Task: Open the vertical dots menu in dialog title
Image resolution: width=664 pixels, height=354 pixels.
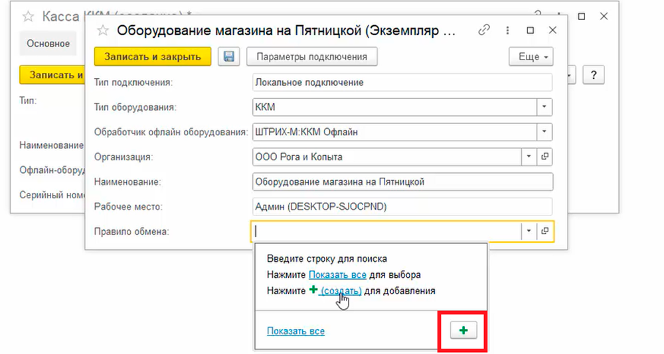Action: point(508,30)
